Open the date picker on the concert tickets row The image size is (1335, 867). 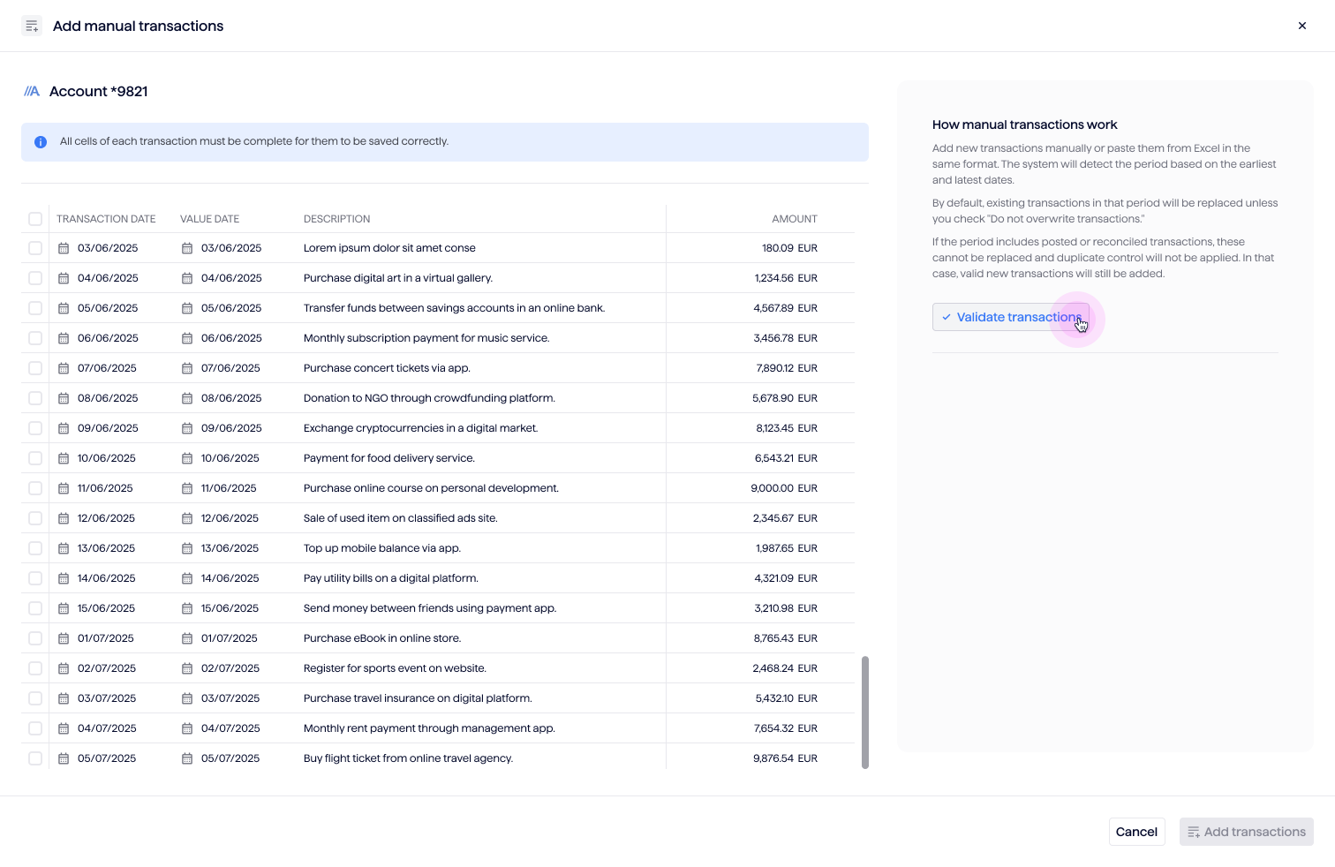pos(63,367)
